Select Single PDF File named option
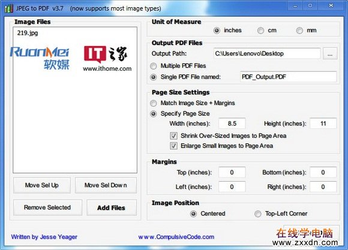 pyautogui.click(x=154, y=77)
